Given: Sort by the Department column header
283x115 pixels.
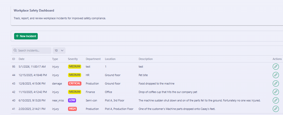Looking at the screenshot, I should (x=93, y=59).
